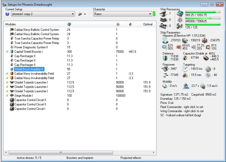Open the Active drones 5 / 5 tab

pos(29,158)
